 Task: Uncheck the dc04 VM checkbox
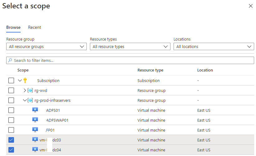point(11,150)
